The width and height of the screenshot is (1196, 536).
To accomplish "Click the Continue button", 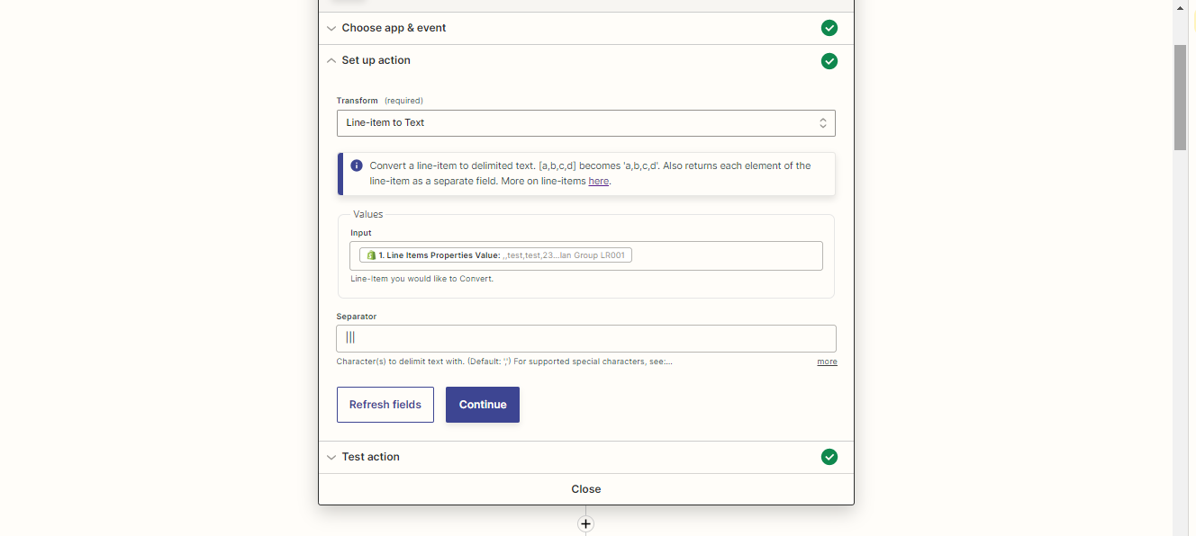I will 483,405.
